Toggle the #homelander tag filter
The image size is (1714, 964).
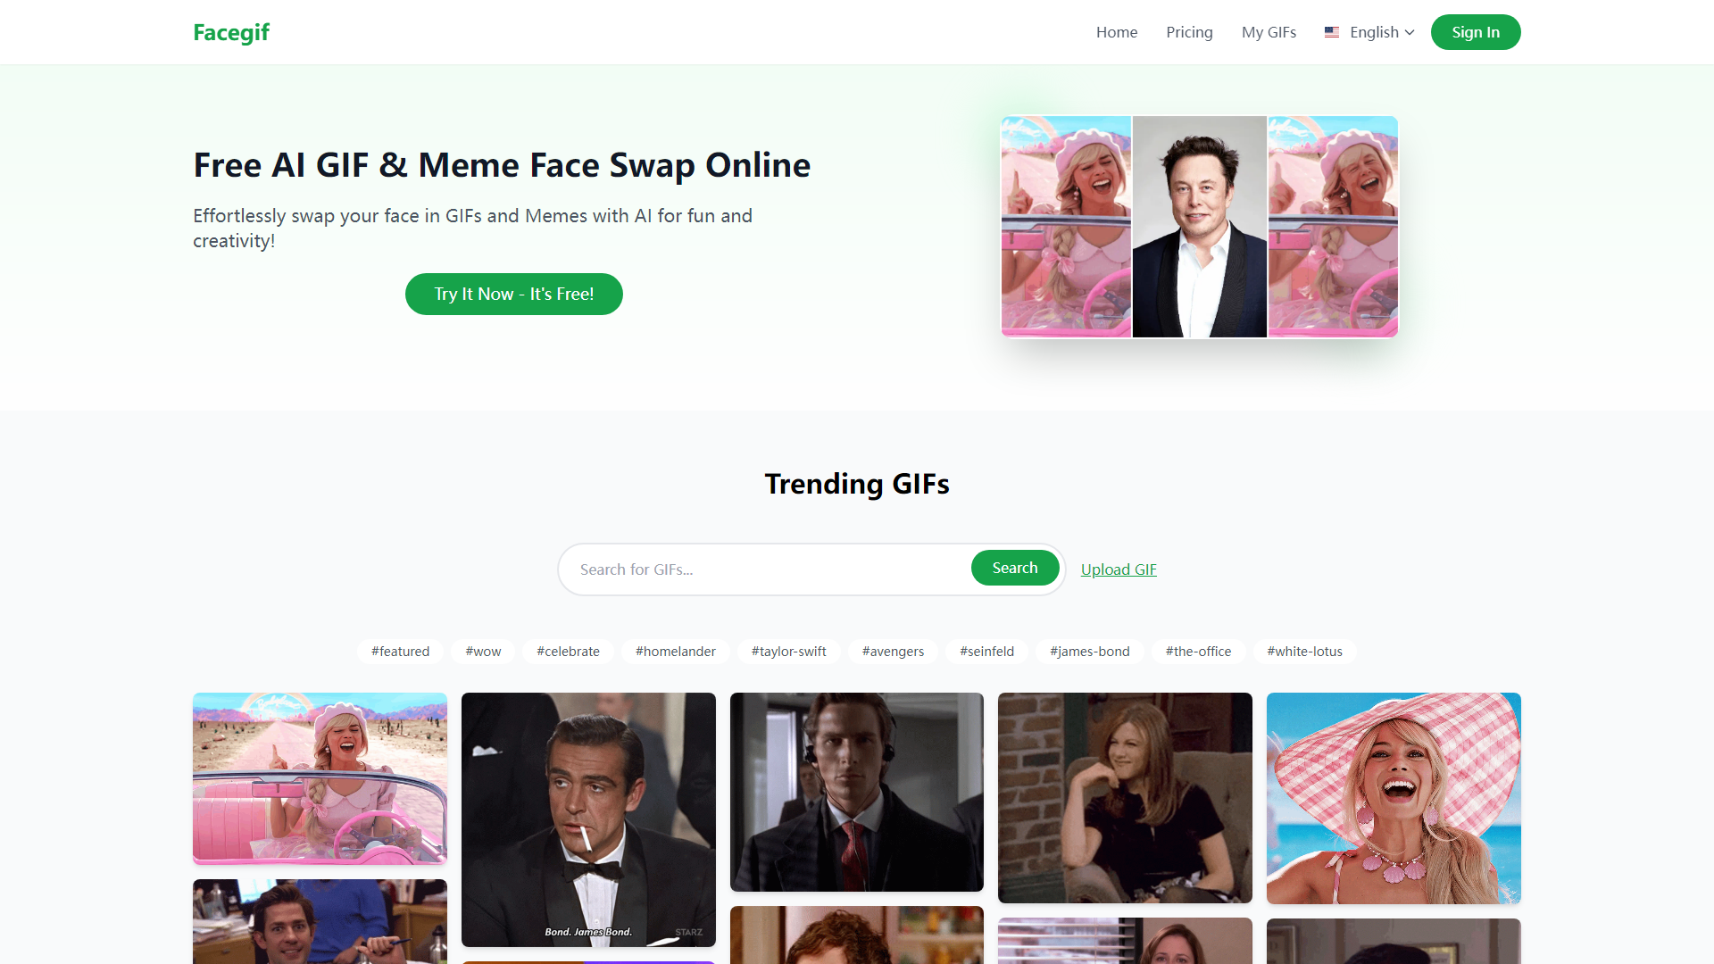click(x=675, y=650)
